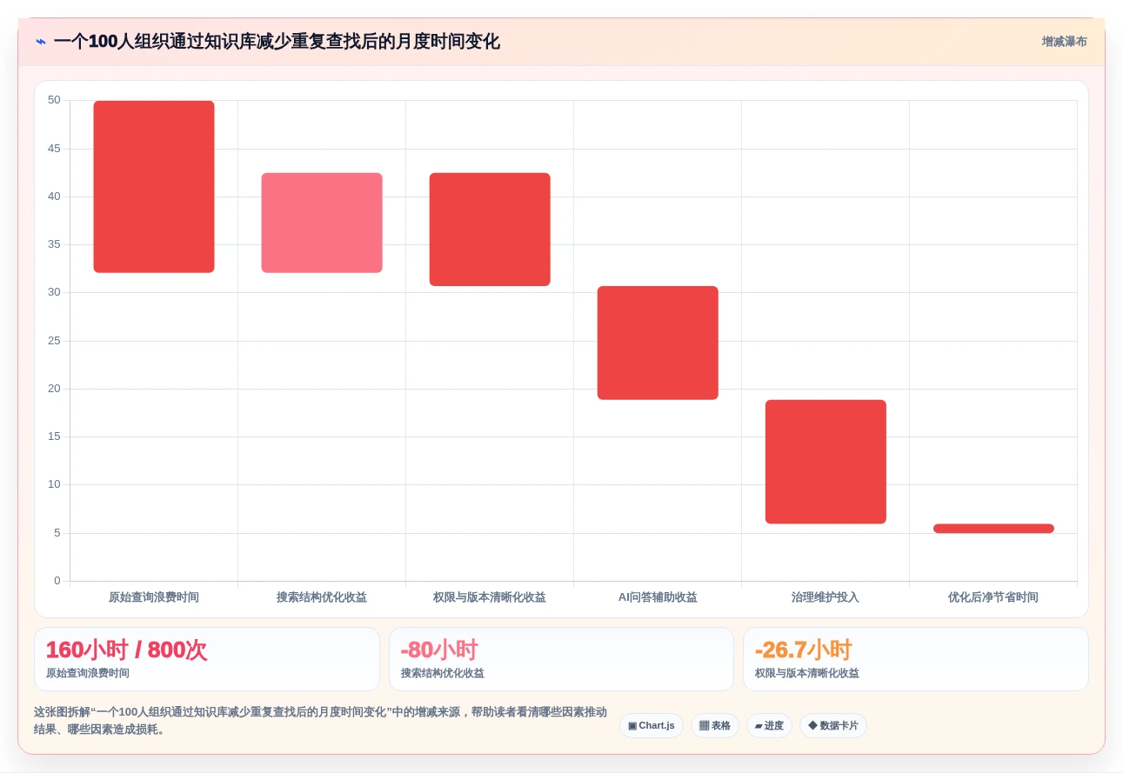The height and width of the screenshot is (773, 1123).
Task: Click the 进度 tag chip
Action: tap(769, 726)
